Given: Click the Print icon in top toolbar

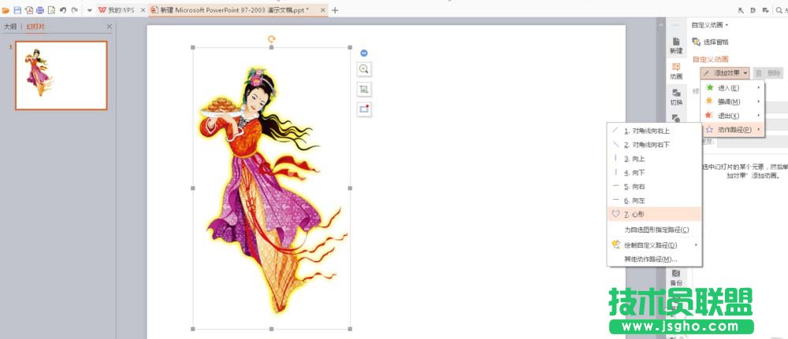Looking at the screenshot, I should pyautogui.click(x=40, y=10).
